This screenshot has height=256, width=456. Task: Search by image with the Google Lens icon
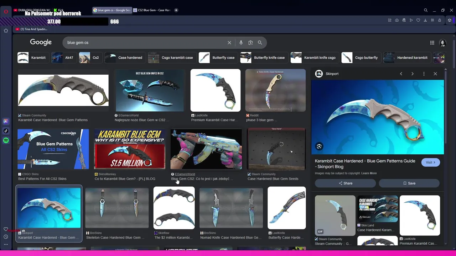point(250,43)
